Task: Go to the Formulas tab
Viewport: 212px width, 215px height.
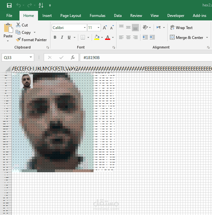Action: tap(97, 16)
